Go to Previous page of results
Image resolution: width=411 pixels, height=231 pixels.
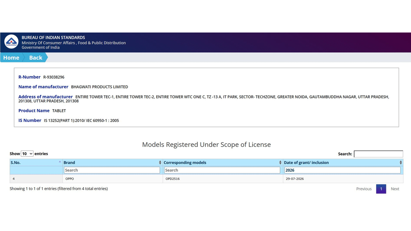click(x=364, y=189)
